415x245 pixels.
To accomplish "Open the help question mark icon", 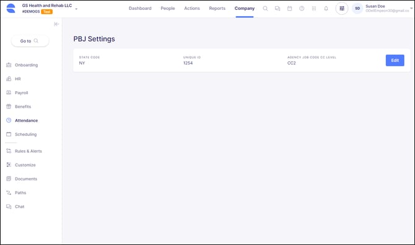I will 302,9.
